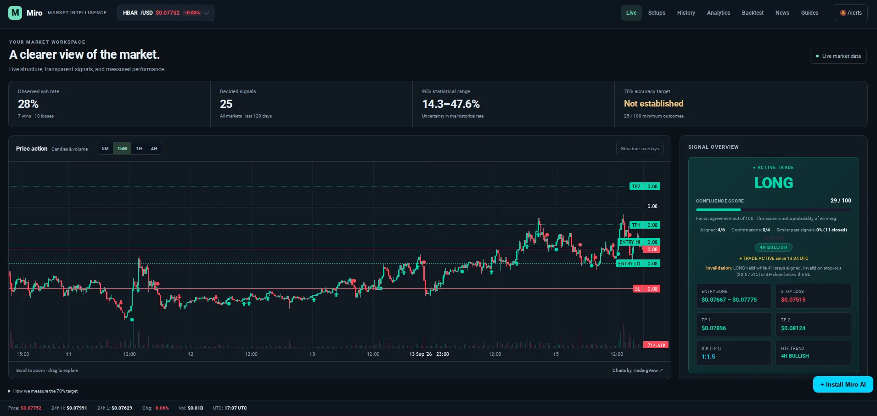Click the LONG active trade heading

(x=774, y=183)
